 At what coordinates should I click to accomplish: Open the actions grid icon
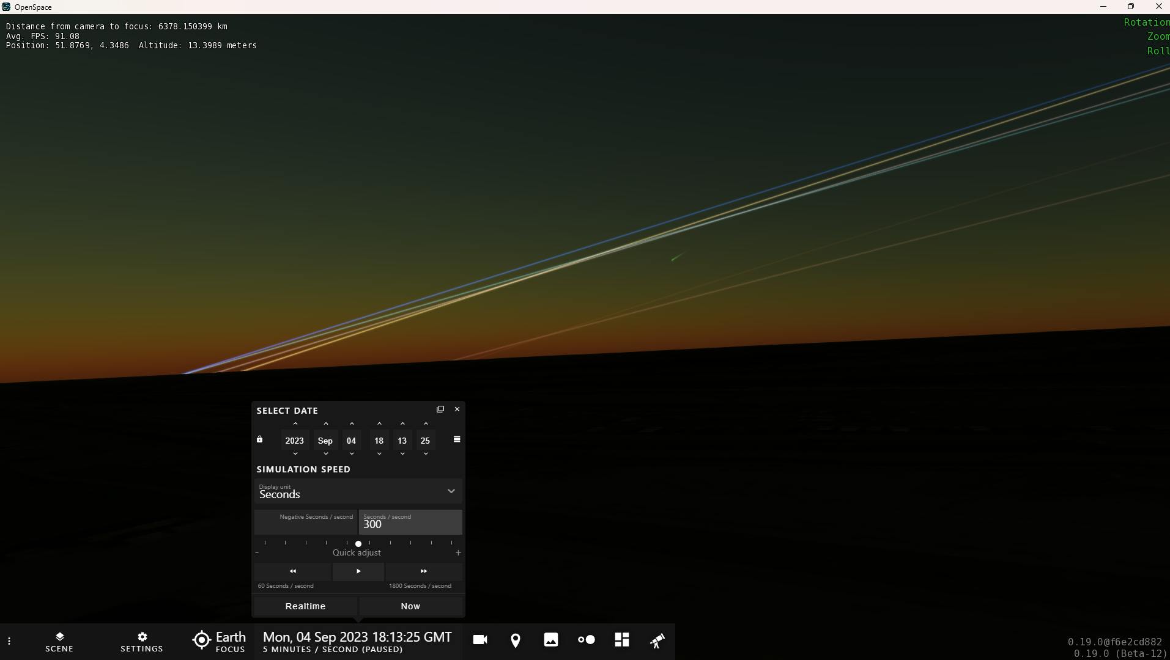621,640
